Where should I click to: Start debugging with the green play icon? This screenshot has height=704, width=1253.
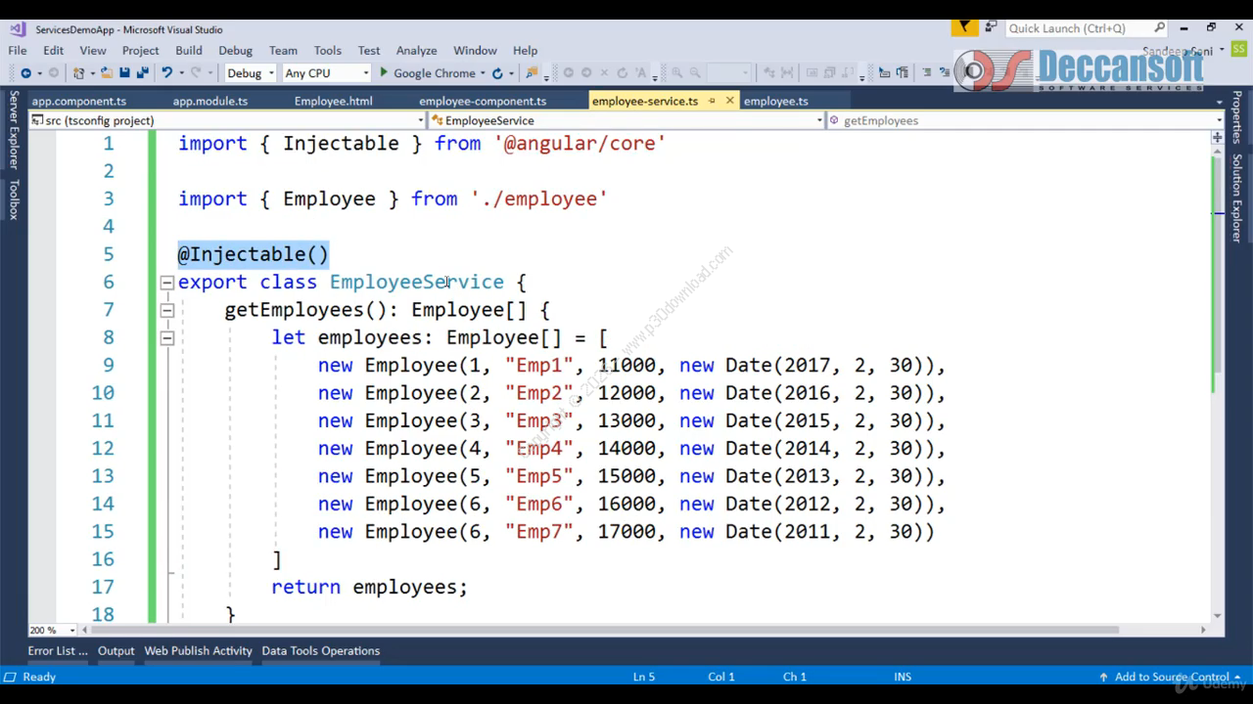pos(384,73)
